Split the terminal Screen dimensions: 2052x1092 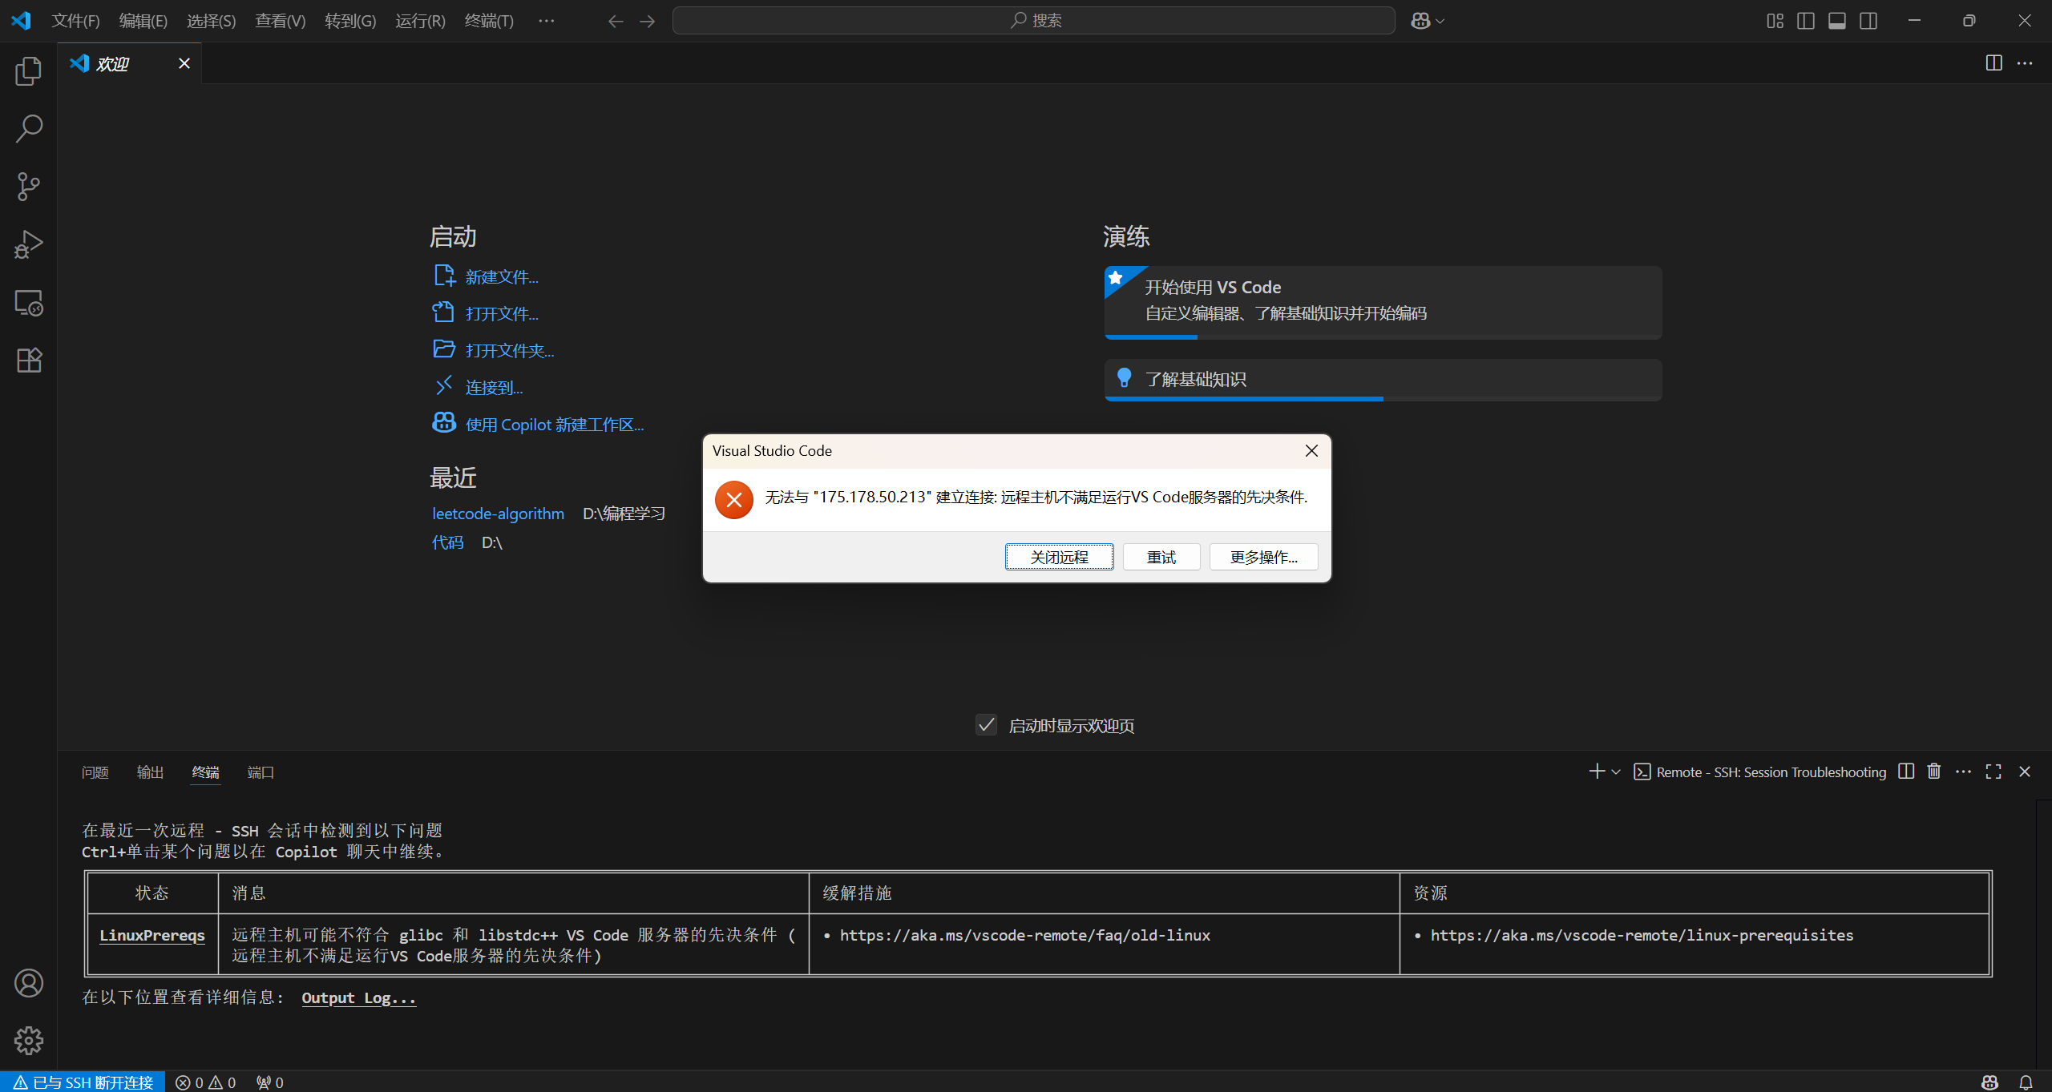[1906, 772]
